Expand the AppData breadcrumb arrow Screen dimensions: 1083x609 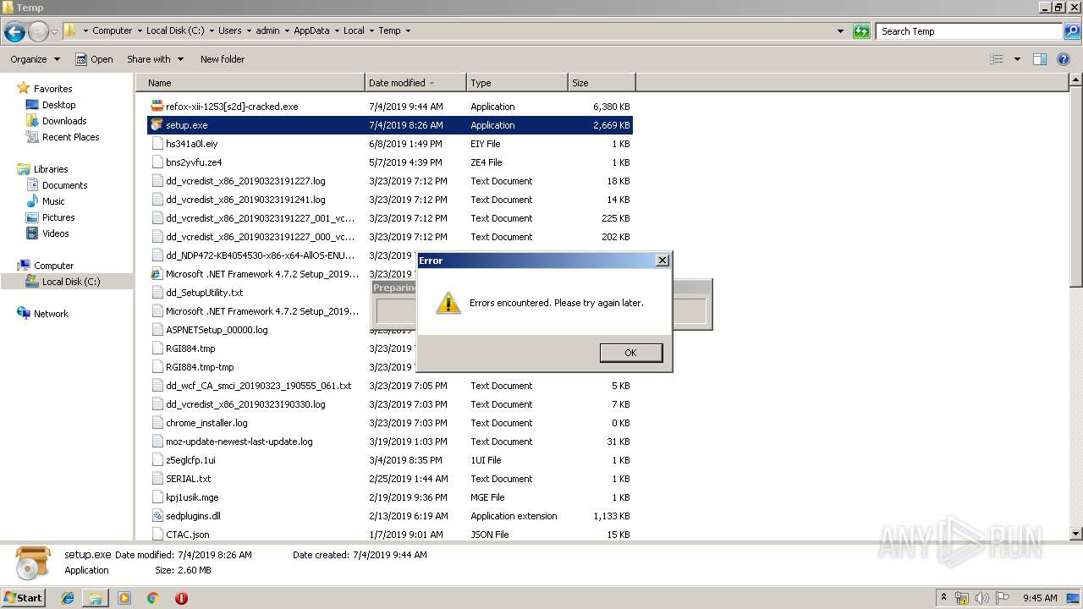pos(336,30)
